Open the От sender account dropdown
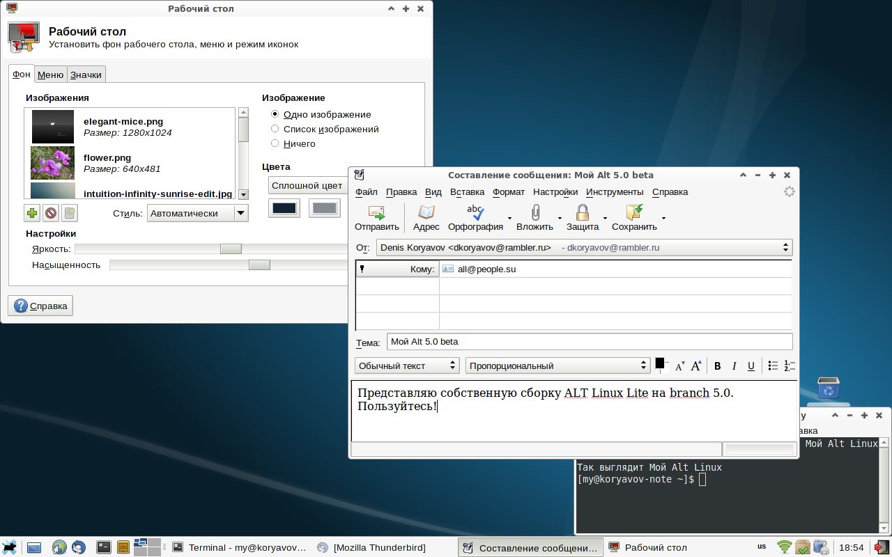892x557 pixels. [584, 247]
